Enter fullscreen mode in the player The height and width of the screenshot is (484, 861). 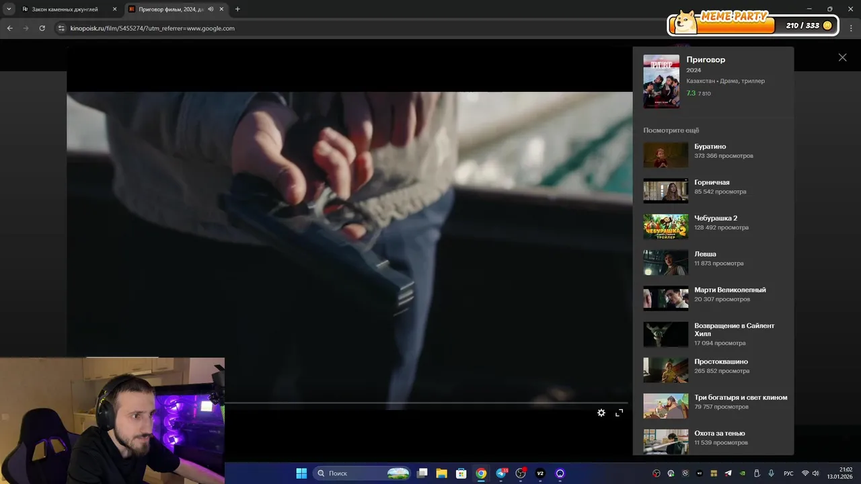tap(620, 413)
